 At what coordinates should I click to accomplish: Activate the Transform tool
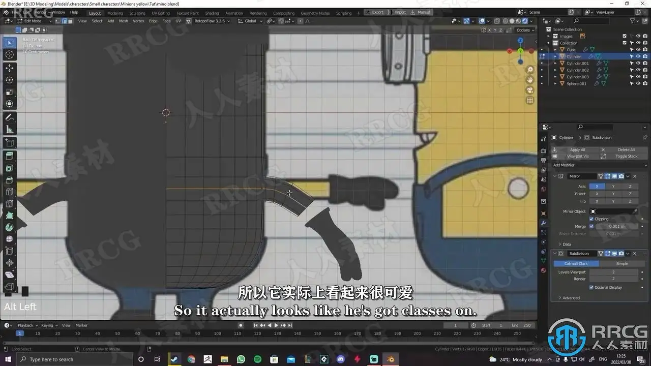pos(9,104)
